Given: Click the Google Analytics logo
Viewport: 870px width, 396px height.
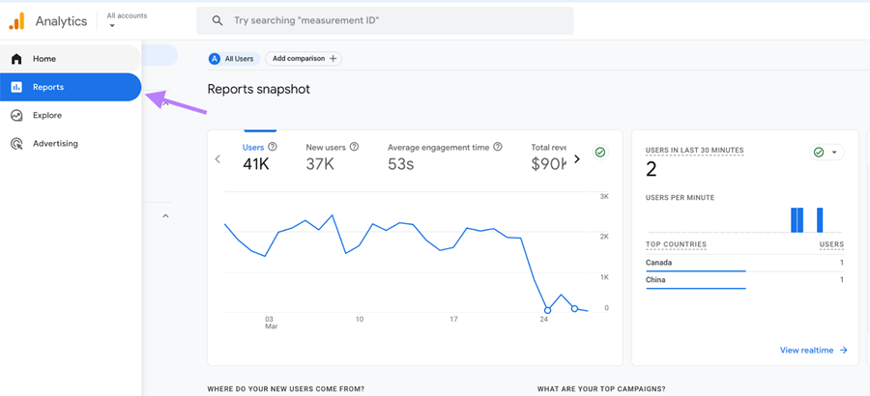Looking at the screenshot, I should tap(16, 21).
